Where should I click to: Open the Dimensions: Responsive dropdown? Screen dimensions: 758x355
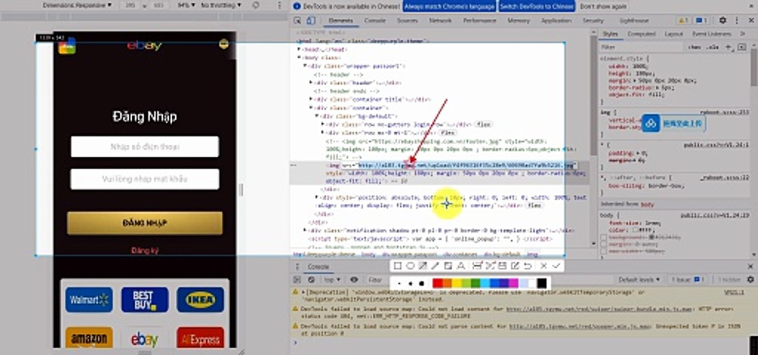click(x=77, y=5)
